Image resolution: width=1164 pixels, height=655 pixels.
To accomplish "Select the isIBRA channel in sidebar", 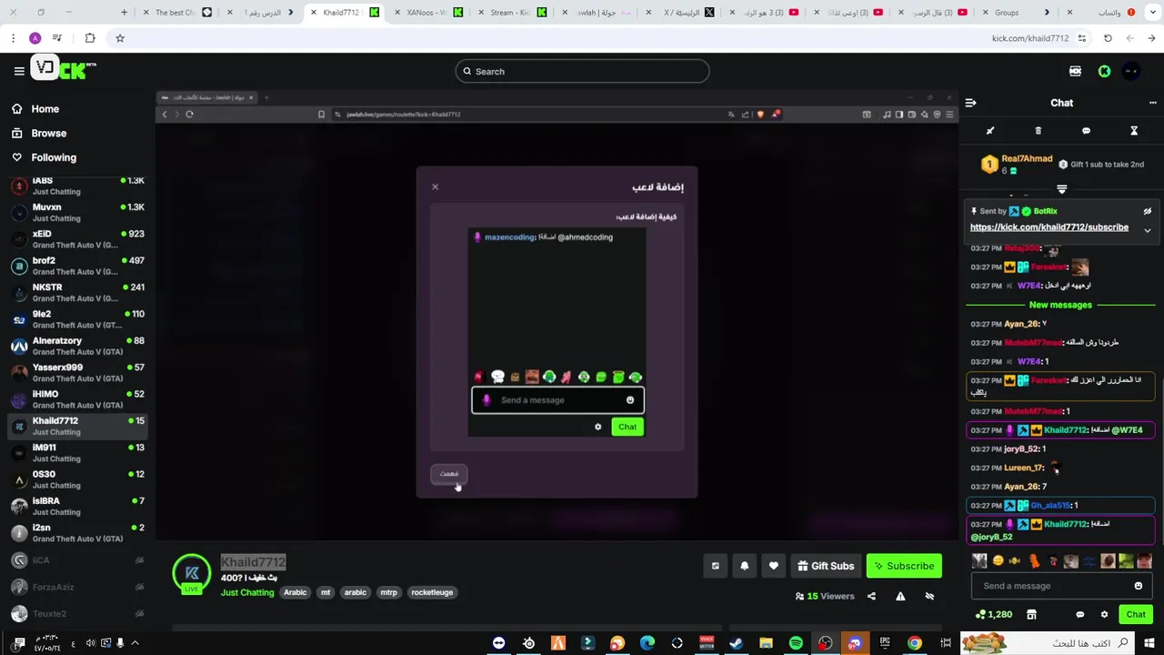I will pos(77,506).
